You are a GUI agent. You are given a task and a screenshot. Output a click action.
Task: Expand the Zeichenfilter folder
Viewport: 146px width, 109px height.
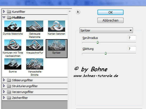[4, 98]
